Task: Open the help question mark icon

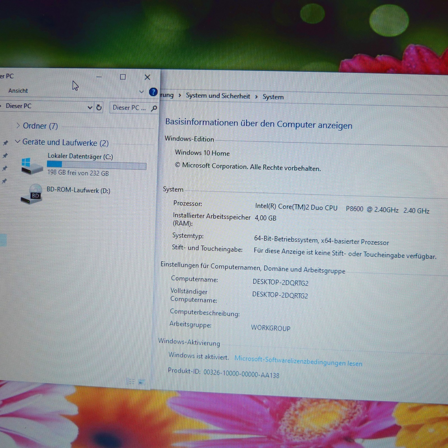Action: [153, 92]
